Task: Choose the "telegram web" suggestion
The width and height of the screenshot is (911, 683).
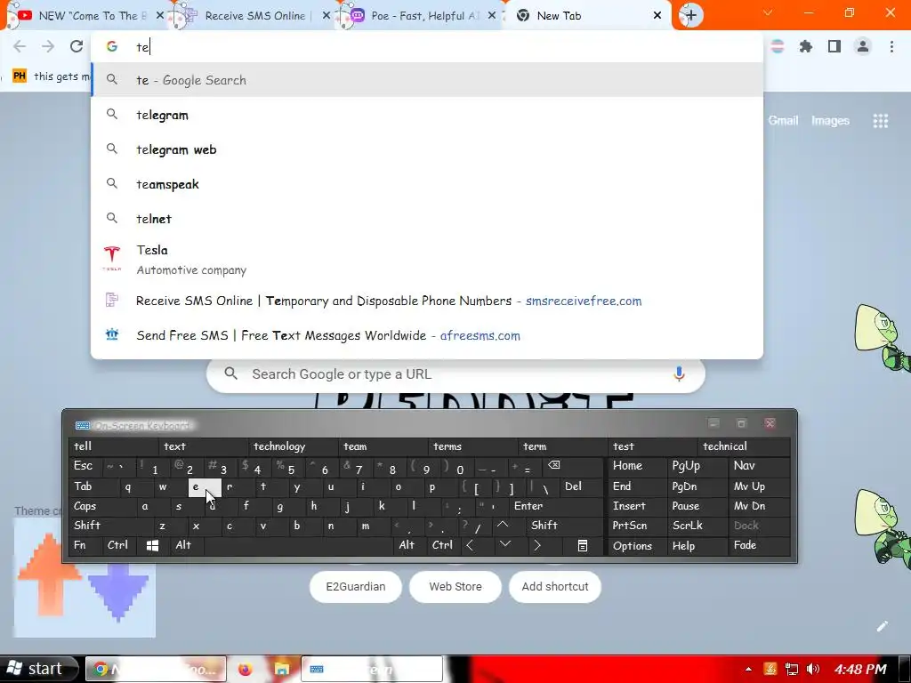Action: coord(427,149)
